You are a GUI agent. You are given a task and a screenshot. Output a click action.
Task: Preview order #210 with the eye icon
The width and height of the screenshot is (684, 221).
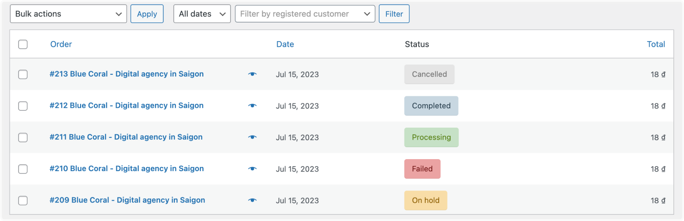[x=252, y=168]
